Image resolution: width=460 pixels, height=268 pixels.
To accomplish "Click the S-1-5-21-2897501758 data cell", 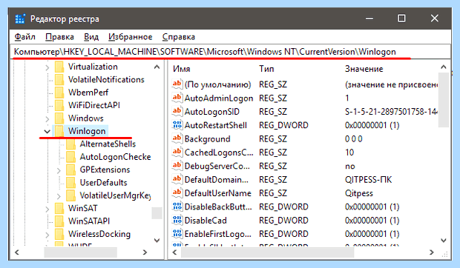I will coord(391,112).
